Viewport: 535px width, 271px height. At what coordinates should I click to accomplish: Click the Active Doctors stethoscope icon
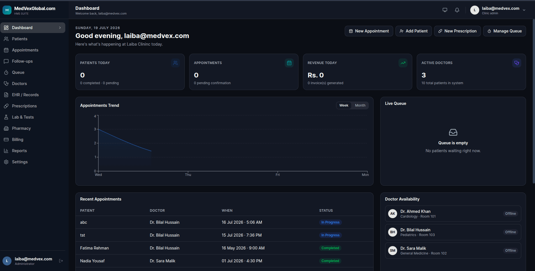517,63
